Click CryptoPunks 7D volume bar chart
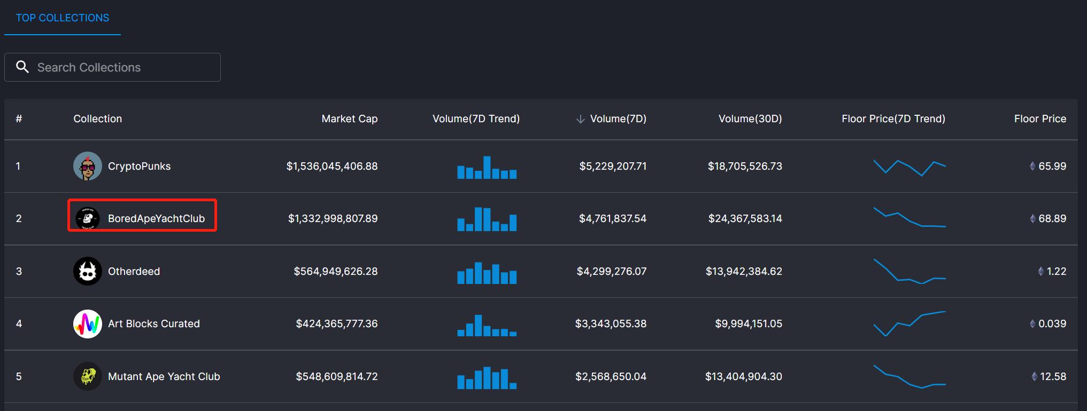1087x411 pixels. pos(487,168)
